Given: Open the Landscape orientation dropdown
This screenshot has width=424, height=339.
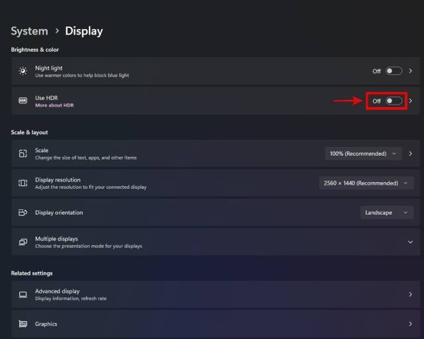Looking at the screenshot, I should [387, 213].
